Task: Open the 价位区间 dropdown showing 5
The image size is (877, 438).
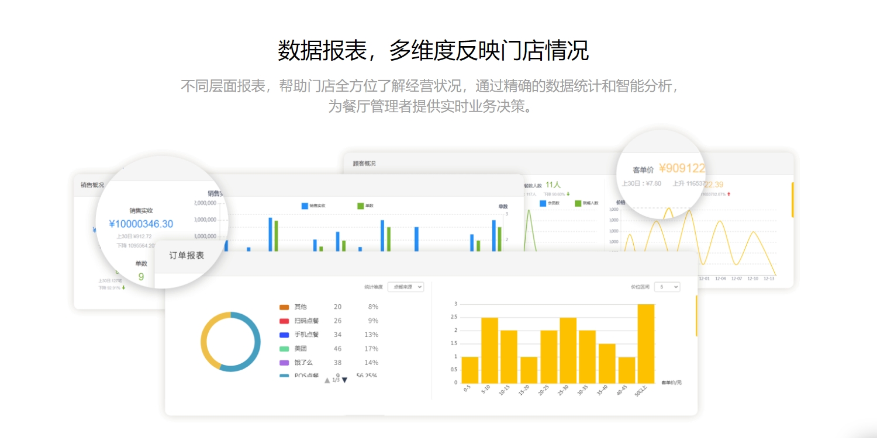Action: click(667, 287)
